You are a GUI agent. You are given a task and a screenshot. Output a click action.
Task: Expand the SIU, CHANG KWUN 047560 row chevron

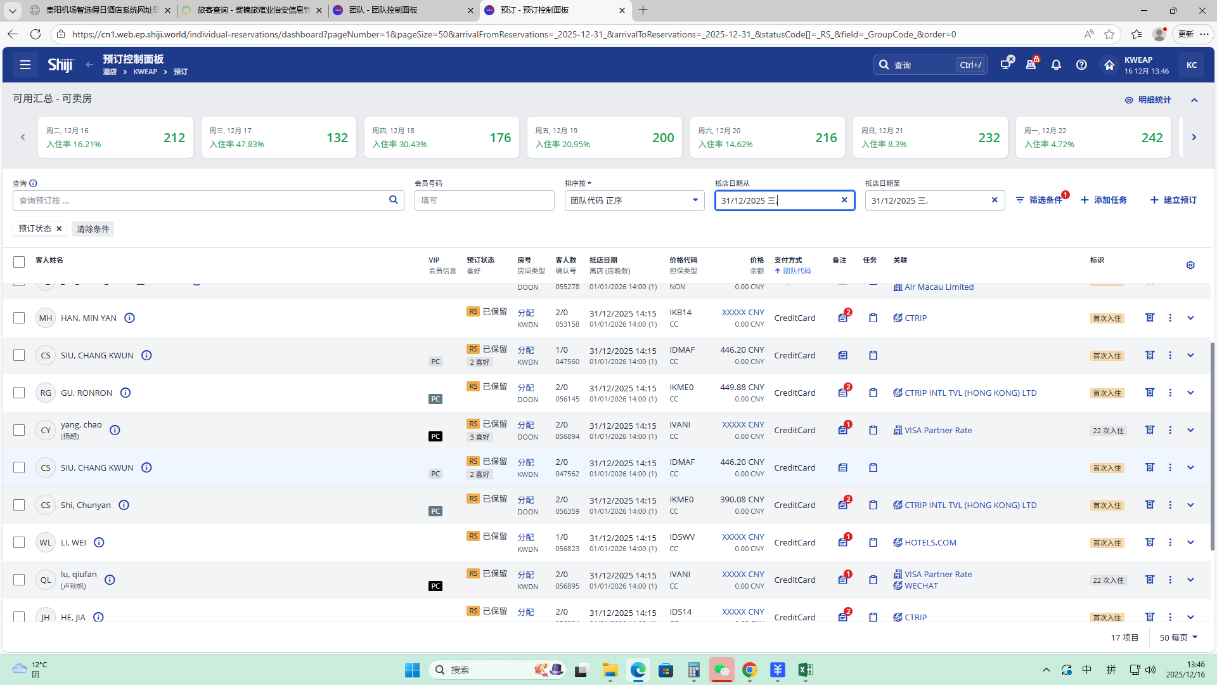point(1190,355)
